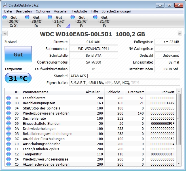The height and width of the screenshot is (171, 186).
Task: Click the Grenzwert value 140
Action: [x=141, y=113]
